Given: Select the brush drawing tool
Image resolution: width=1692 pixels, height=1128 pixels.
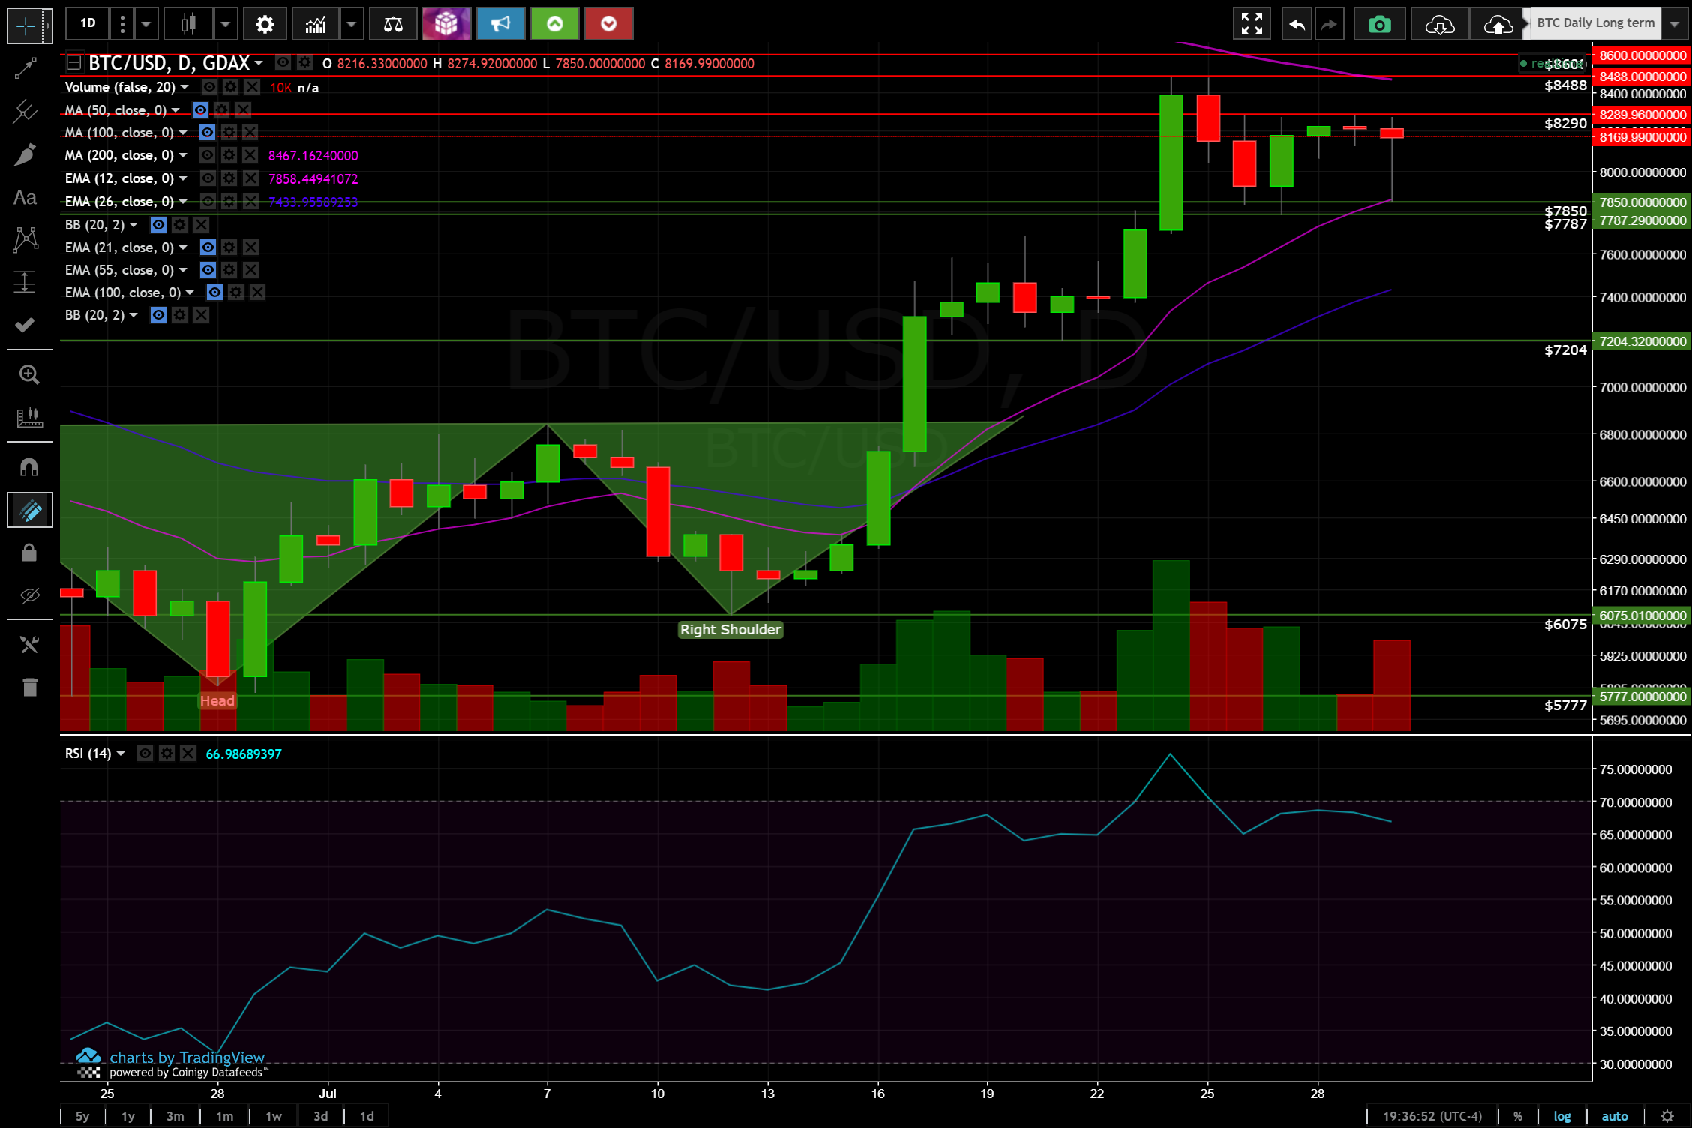Looking at the screenshot, I should (x=25, y=155).
